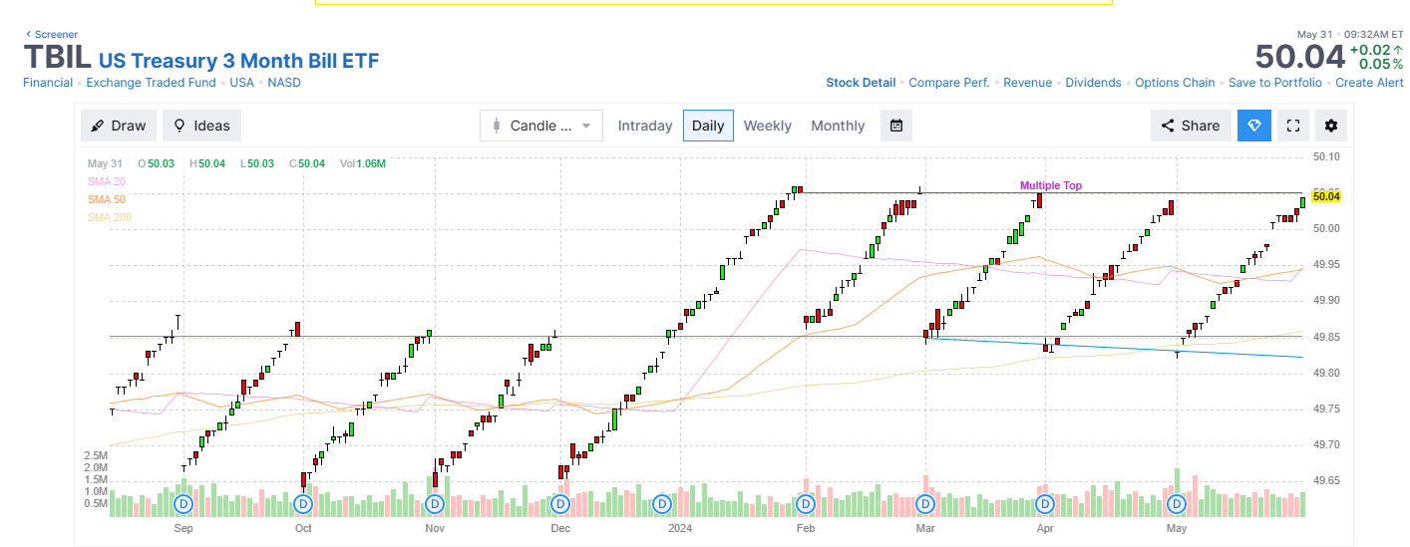1410x547 pixels.
Task: Click the US Treasury 3 Month Bill ETF title
Action: pos(238,61)
